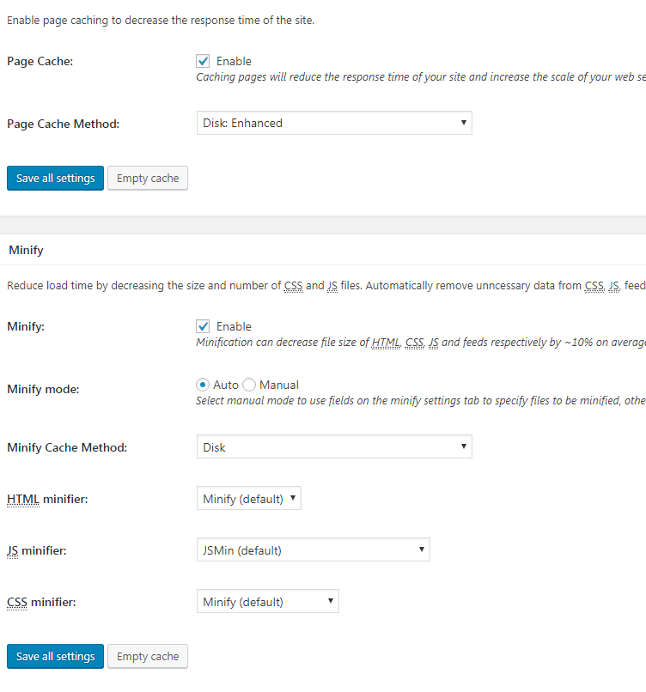Open the HTML minifier dropdown
The width and height of the screenshot is (646, 692).
(249, 498)
